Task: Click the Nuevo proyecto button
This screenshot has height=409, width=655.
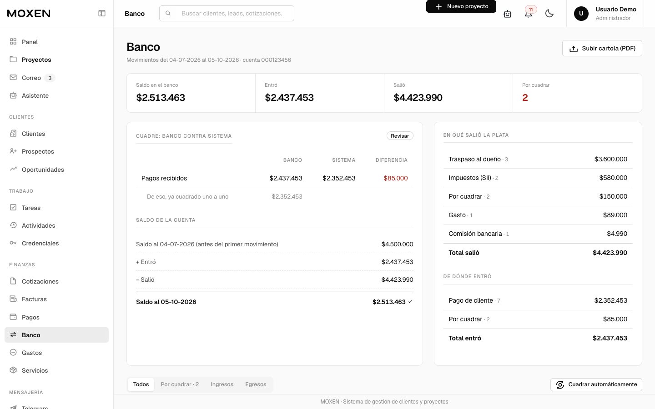Action: [461, 6]
